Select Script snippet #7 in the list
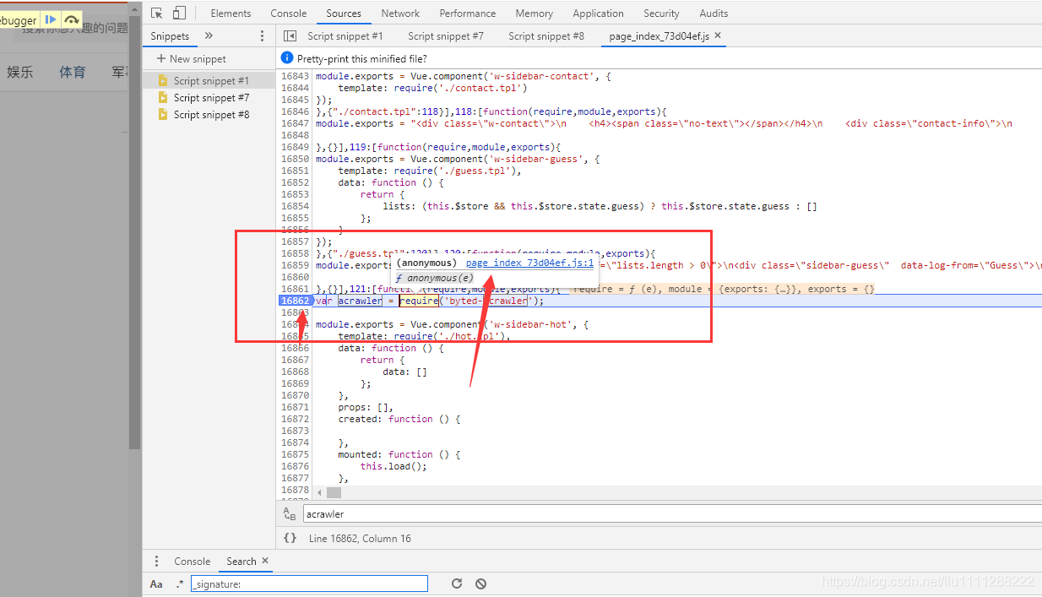Image resolution: width=1042 pixels, height=597 pixels. pyautogui.click(x=211, y=98)
